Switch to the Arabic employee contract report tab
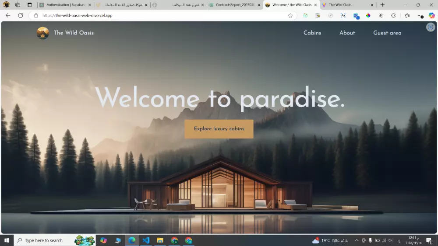 click(x=179, y=5)
